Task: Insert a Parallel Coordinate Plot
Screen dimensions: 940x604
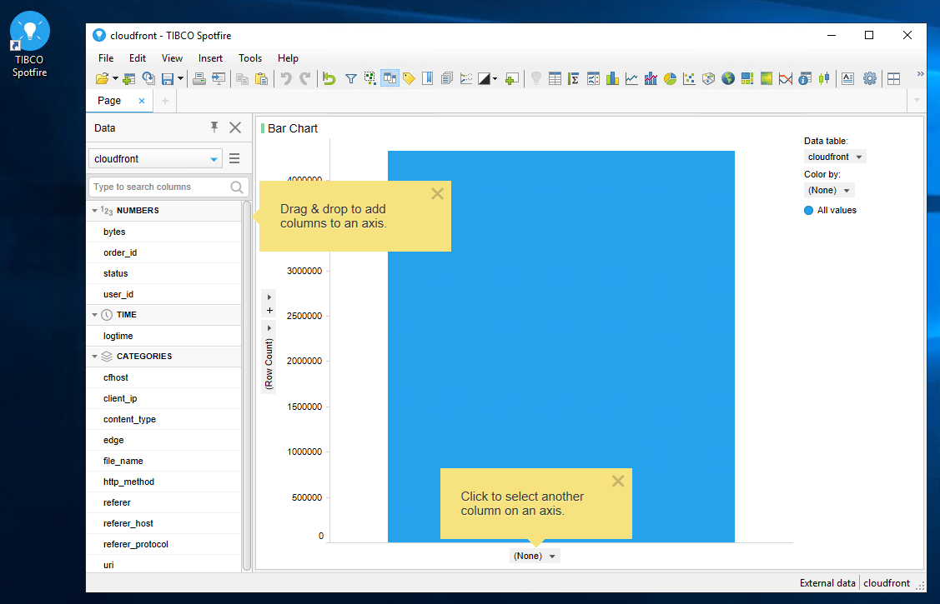Action: [786, 78]
